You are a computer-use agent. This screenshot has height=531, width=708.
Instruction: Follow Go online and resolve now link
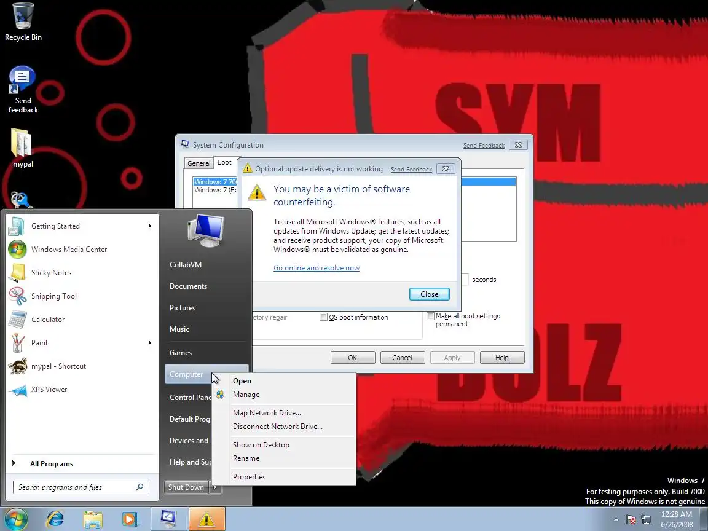[x=317, y=268]
